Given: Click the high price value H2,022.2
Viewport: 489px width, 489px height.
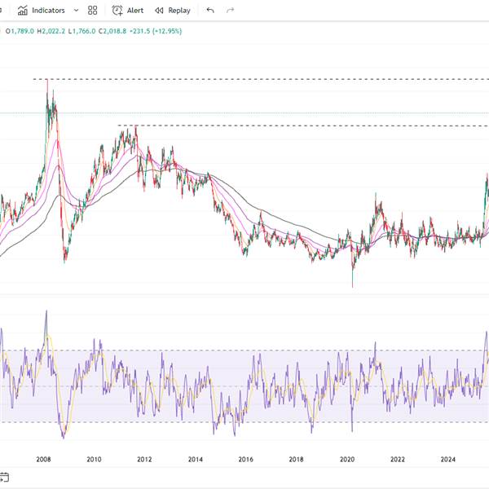Looking at the screenshot, I should 51,31.
